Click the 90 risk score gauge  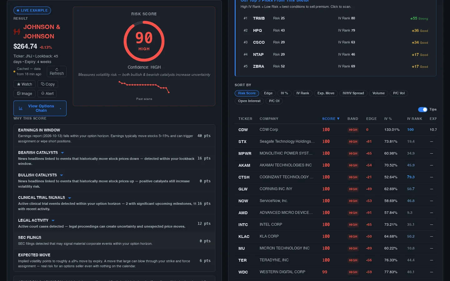click(x=144, y=41)
